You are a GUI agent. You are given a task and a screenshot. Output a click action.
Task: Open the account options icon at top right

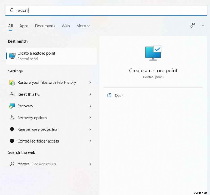tap(192, 25)
